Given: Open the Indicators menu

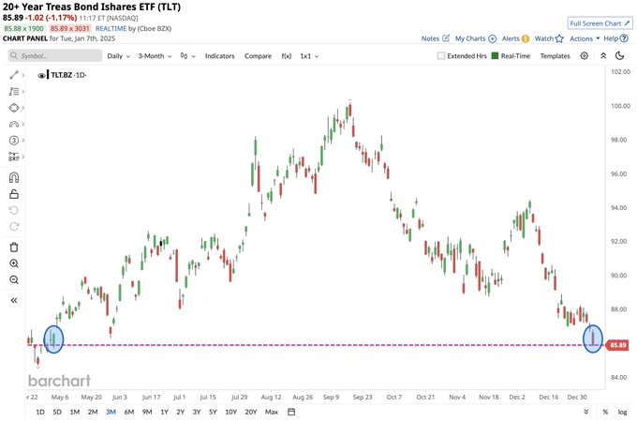Looking at the screenshot, I should click(220, 56).
